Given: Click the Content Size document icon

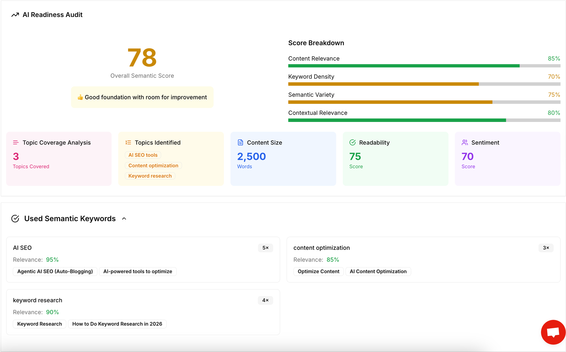Looking at the screenshot, I should pos(240,143).
